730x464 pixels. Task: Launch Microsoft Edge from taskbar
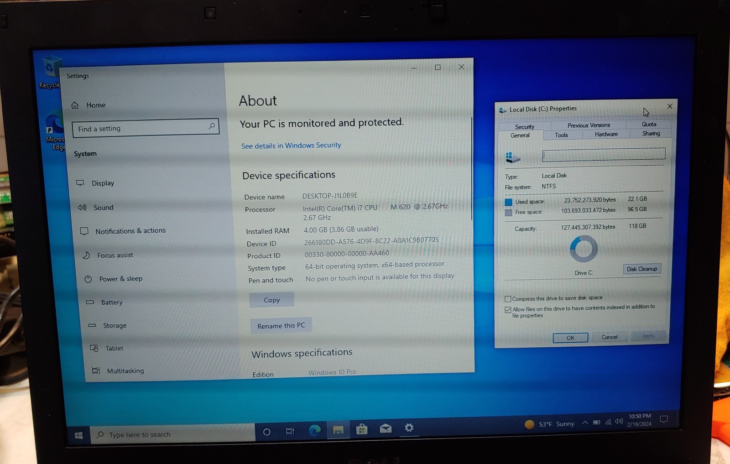pos(314,430)
